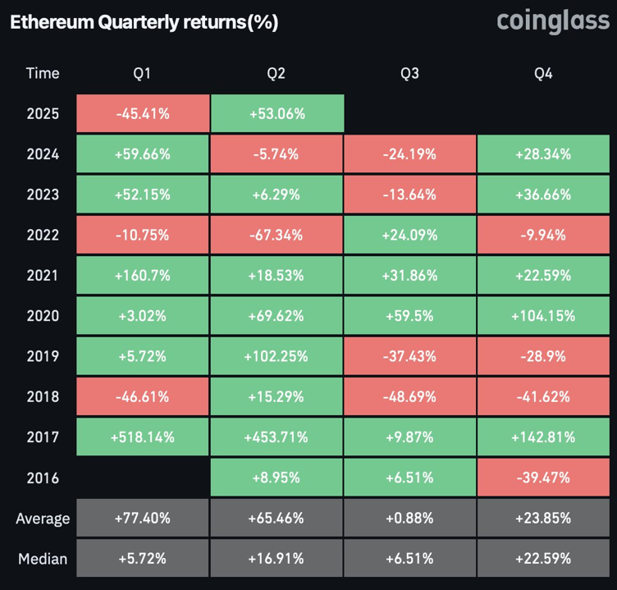
Task: Select the Q1 average +77.40% cell
Action: pyautogui.click(x=143, y=519)
